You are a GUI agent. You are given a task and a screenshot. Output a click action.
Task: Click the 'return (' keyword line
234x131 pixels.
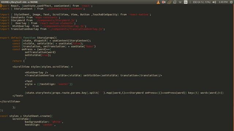pos(19,61)
